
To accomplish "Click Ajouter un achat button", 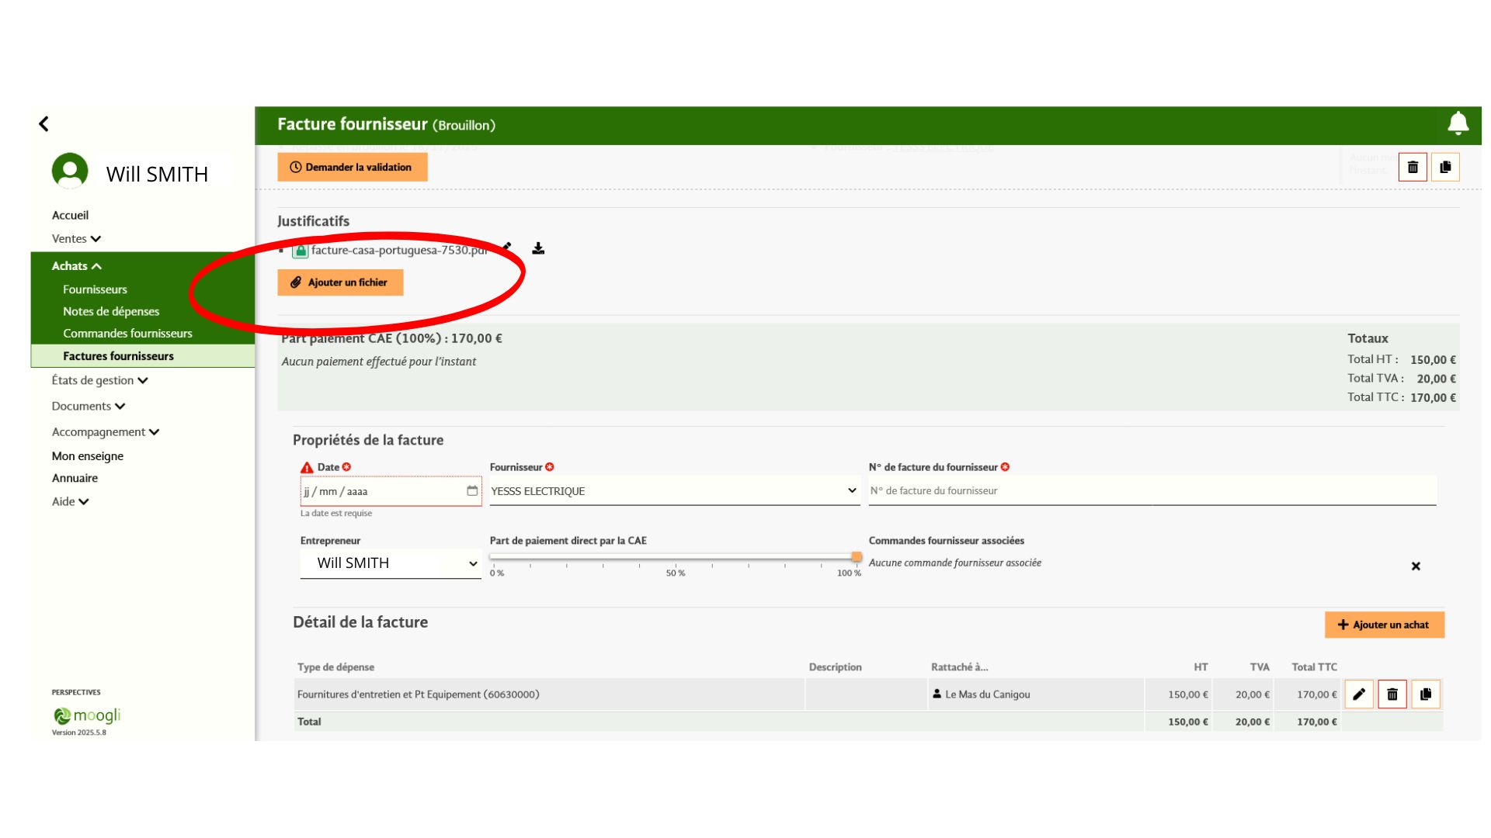I will click(1385, 625).
